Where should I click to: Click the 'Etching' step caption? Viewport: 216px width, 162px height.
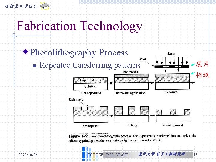point(132,125)
